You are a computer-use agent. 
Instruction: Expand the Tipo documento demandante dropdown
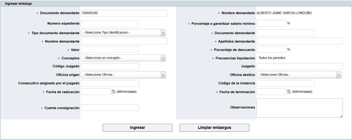coord(123,33)
